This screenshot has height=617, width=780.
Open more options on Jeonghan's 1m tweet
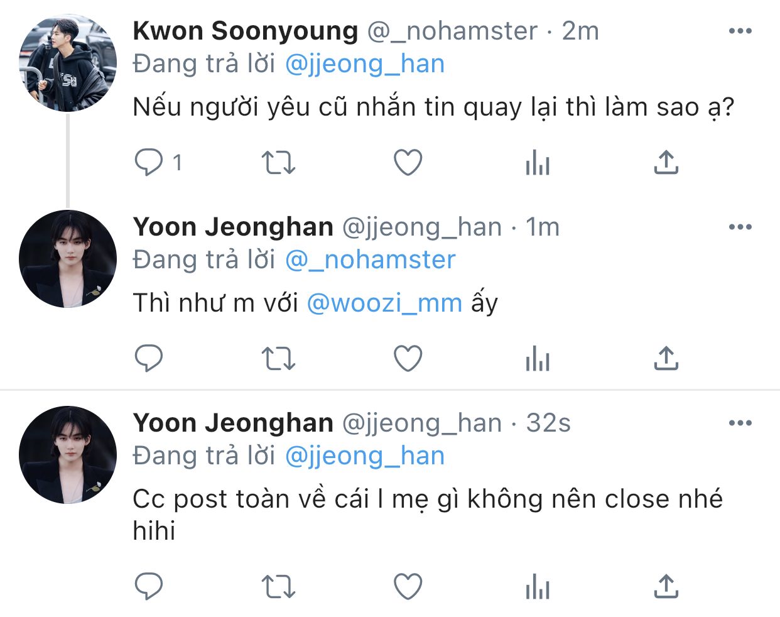pyautogui.click(x=740, y=227)
